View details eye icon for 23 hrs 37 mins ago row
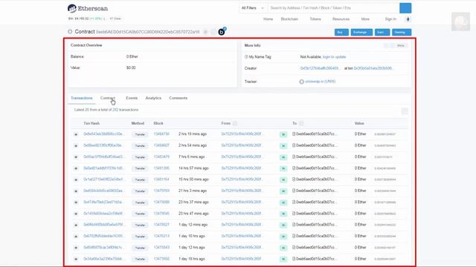The image size is (476, 267). point(76,202)
